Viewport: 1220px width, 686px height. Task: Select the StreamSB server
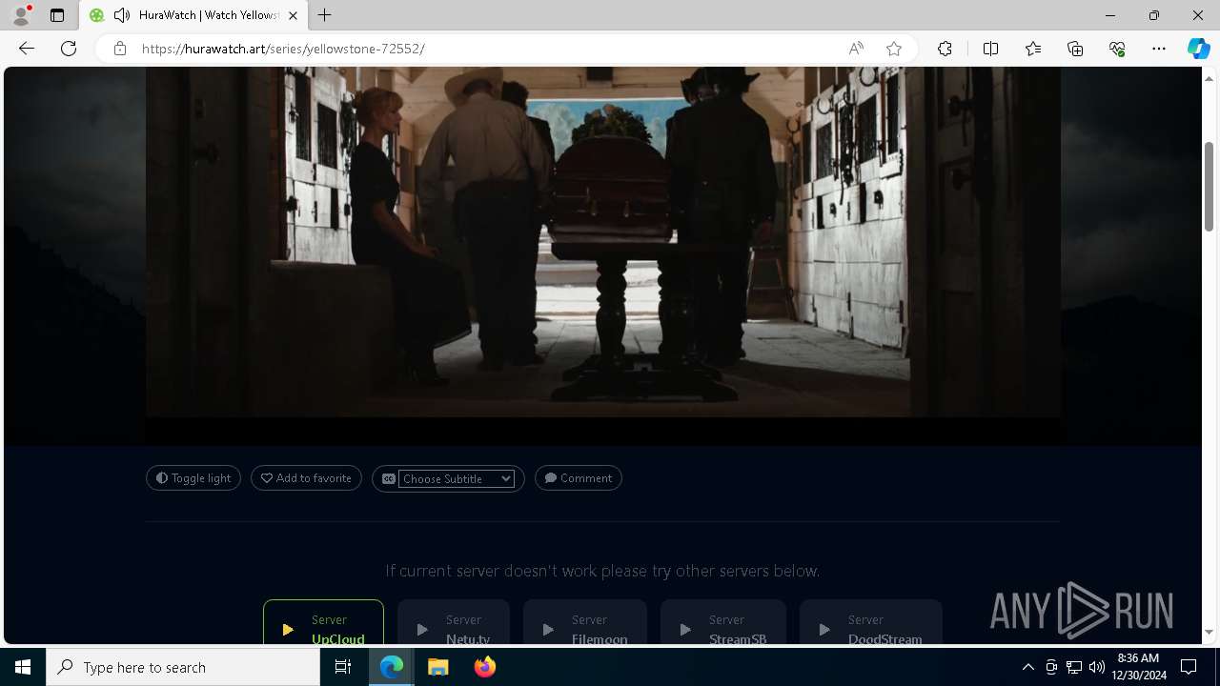(x=723, y=622)
